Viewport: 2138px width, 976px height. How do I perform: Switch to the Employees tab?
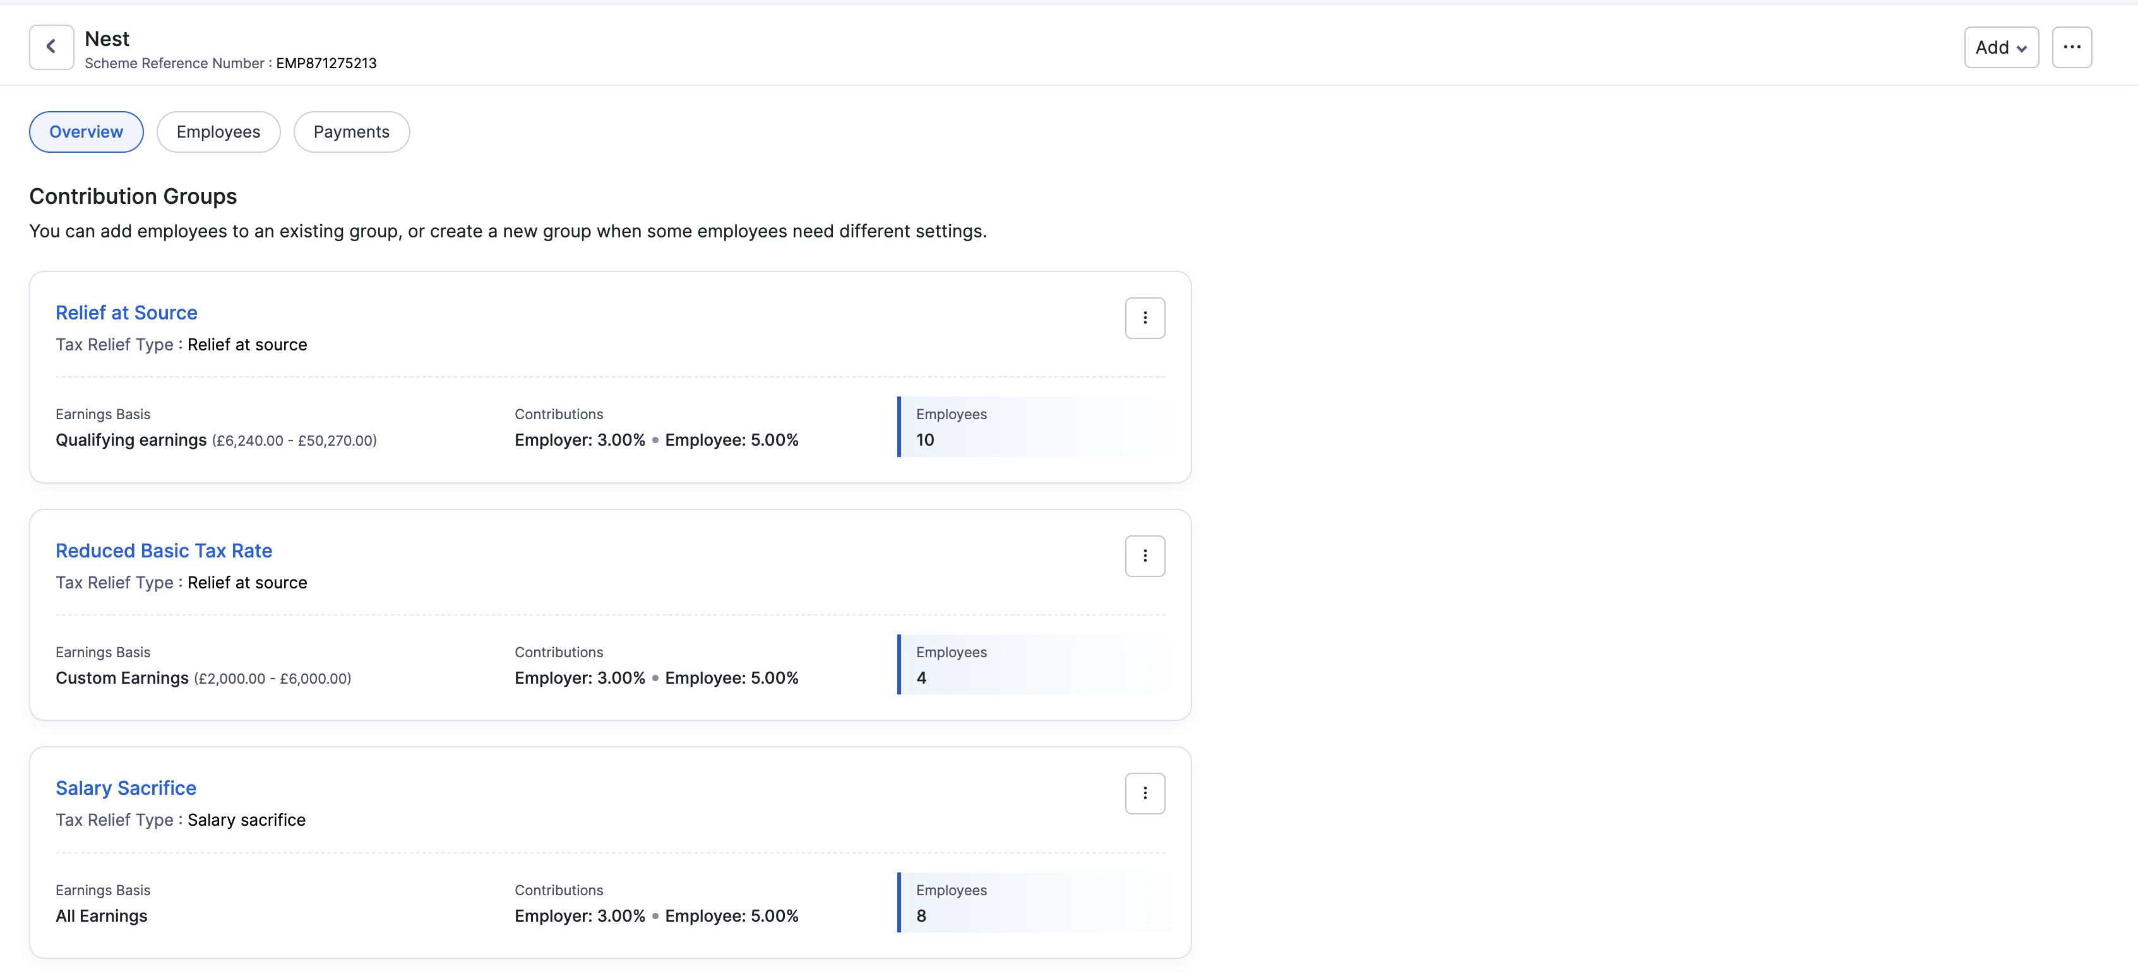pyautogui.click(x=218, y=132)
